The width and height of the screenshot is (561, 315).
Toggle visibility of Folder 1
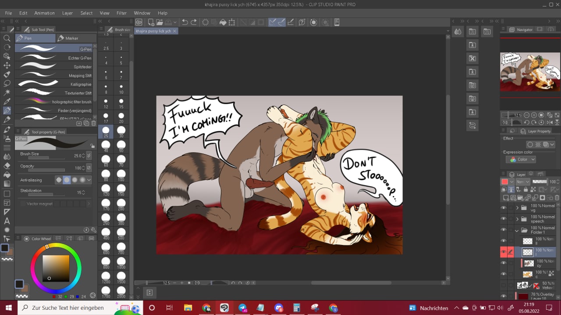503,230
